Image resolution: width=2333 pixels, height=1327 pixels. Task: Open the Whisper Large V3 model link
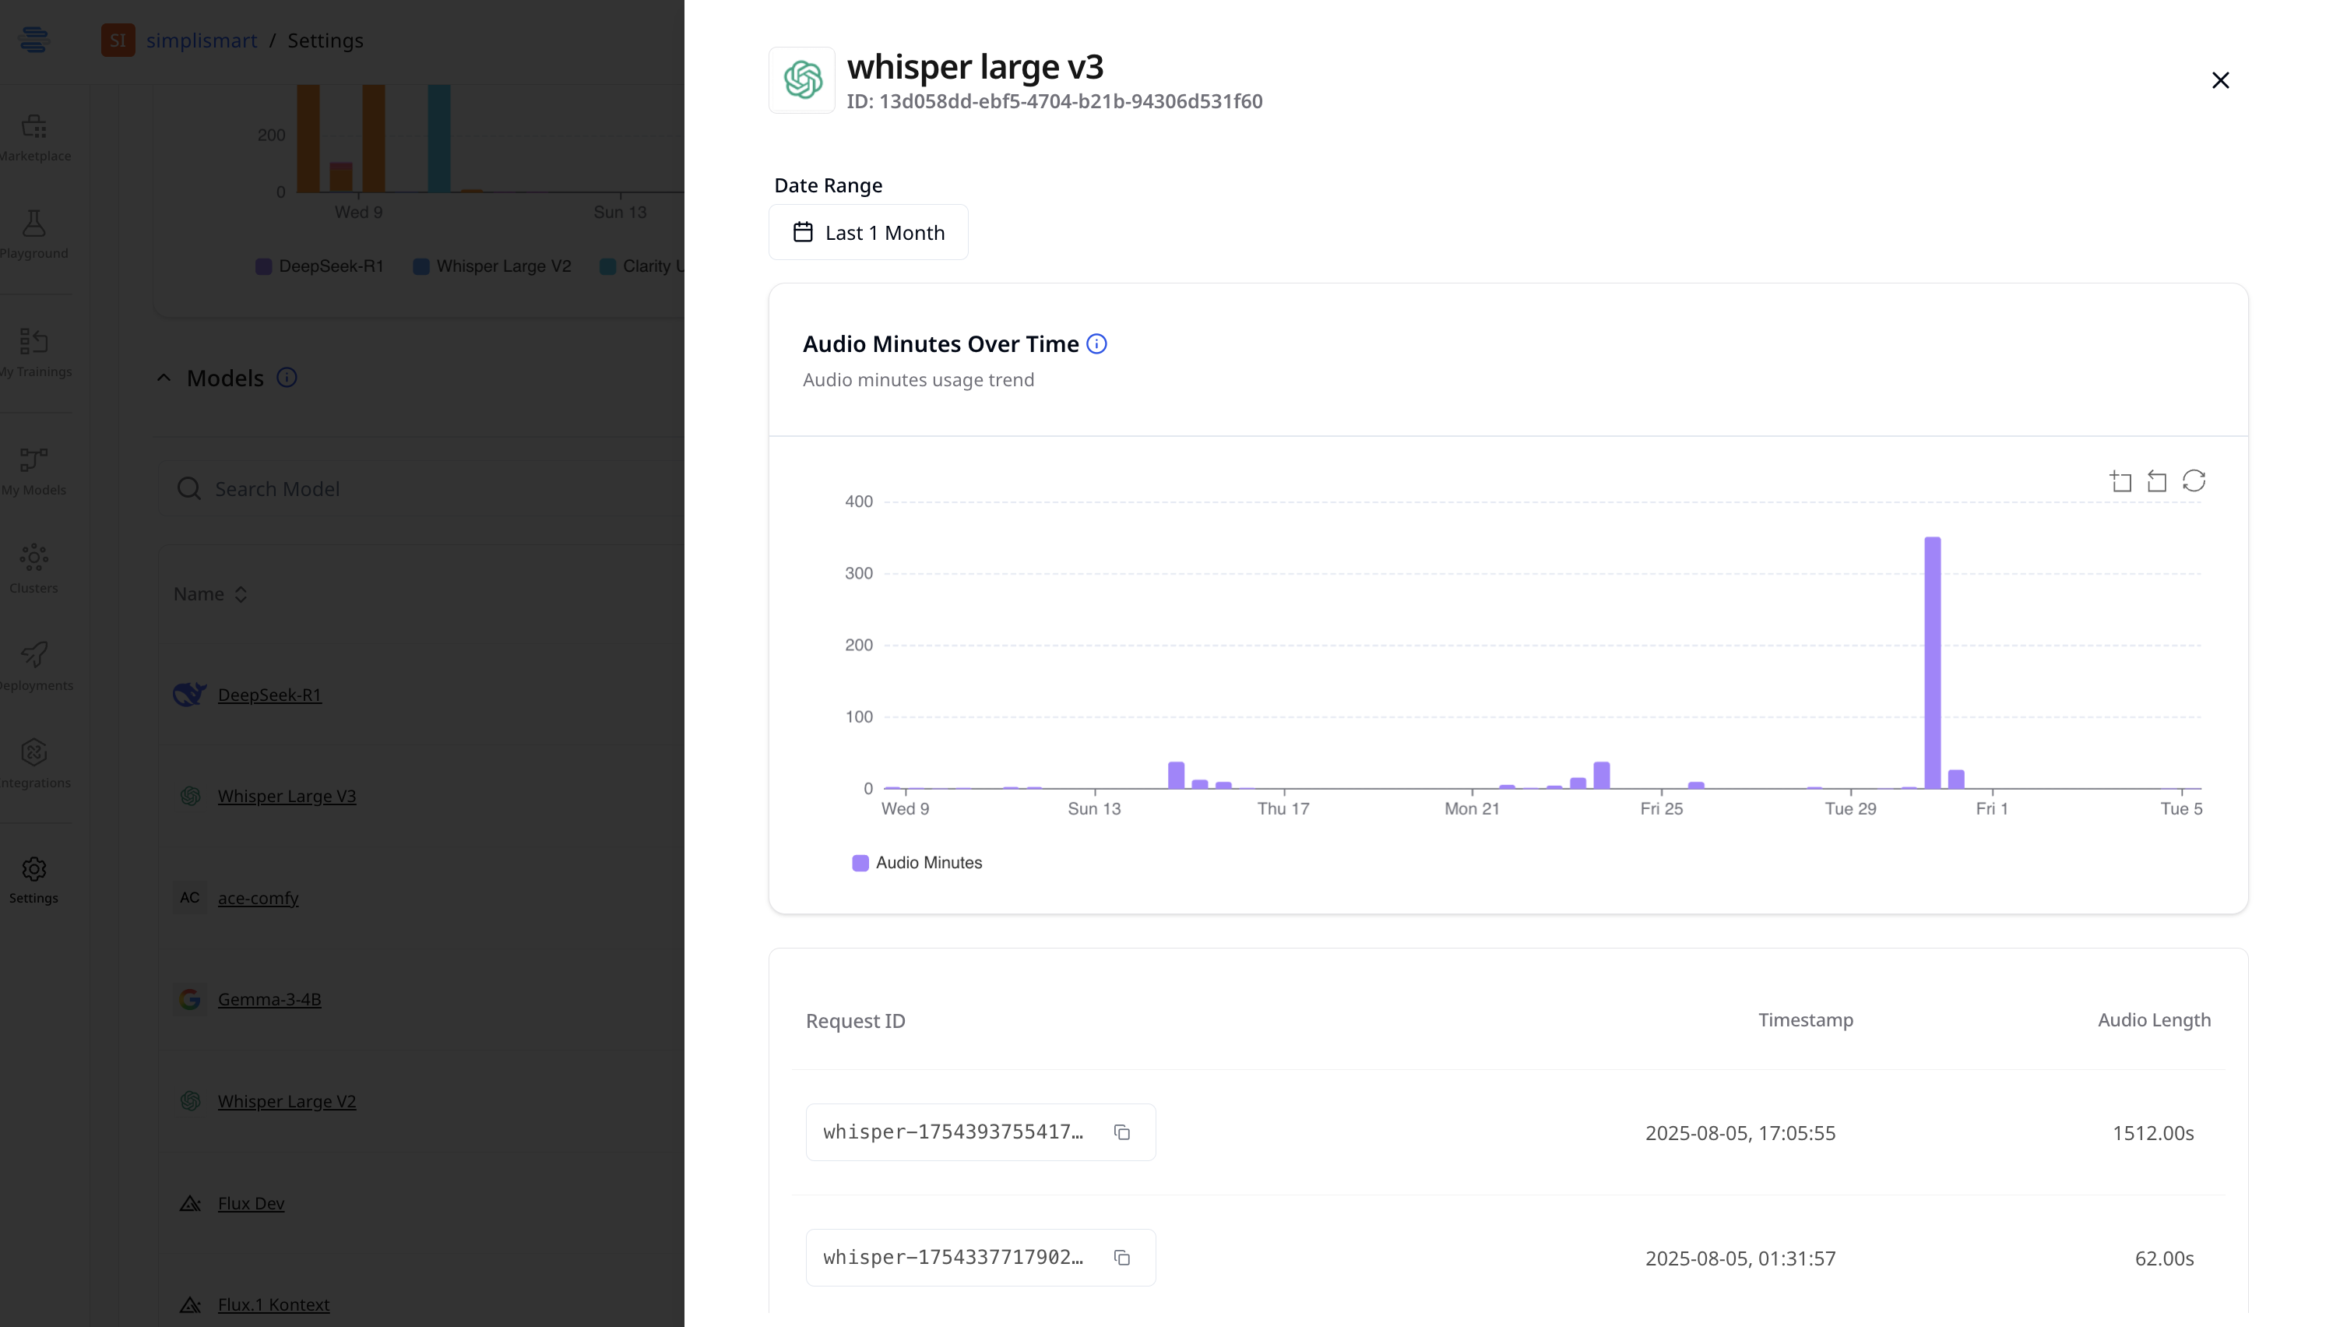tap(286, 796)
